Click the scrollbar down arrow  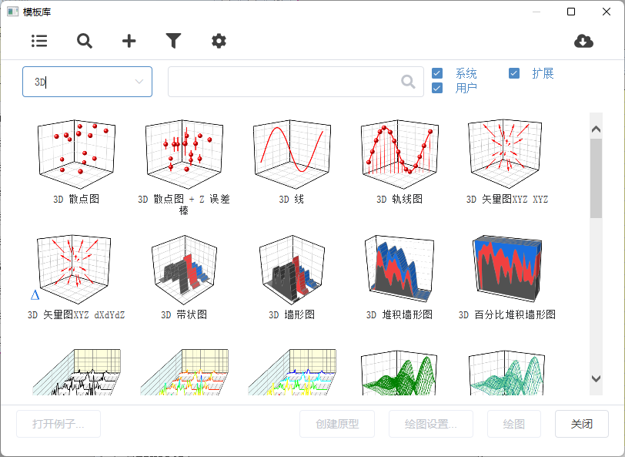pos(596,378)
